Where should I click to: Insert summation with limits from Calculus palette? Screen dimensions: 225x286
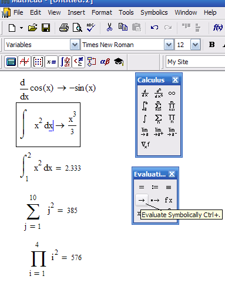pos(158,106)
